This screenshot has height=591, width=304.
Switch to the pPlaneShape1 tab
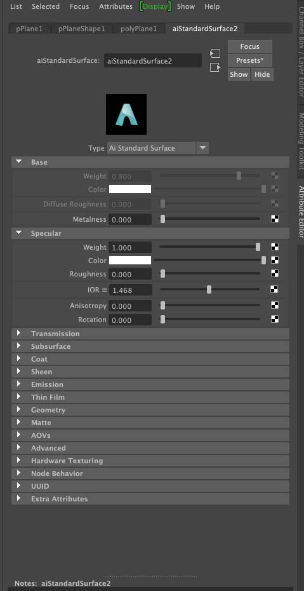(x=82, y=29)
